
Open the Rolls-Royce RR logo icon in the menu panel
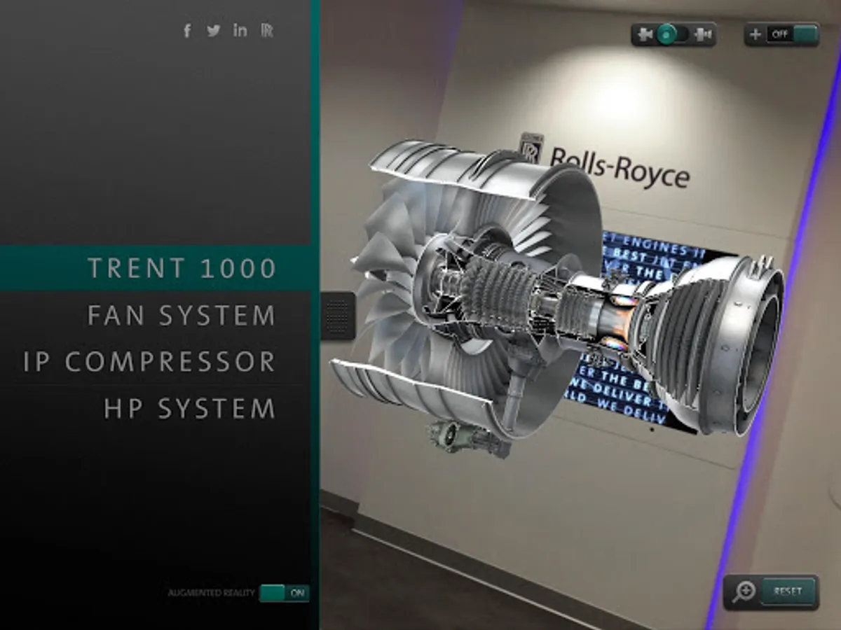click(x=267, y=30)
